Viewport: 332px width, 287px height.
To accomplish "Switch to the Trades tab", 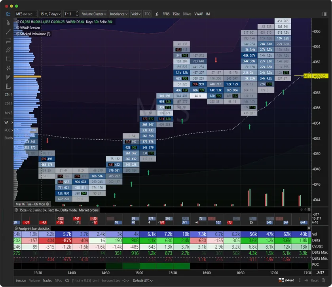I will point(47,280).
